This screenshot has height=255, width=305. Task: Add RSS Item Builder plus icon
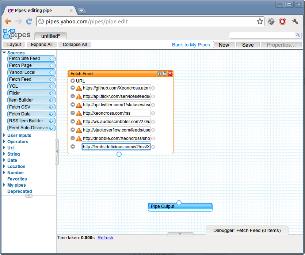(52, 121)
